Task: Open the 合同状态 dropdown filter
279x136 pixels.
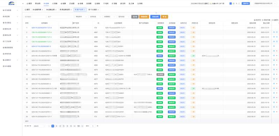Action: pos(96,17)
